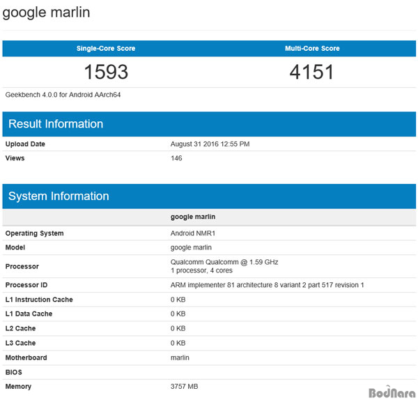
Task: Click the L3 Cache label
Action: 20,343
